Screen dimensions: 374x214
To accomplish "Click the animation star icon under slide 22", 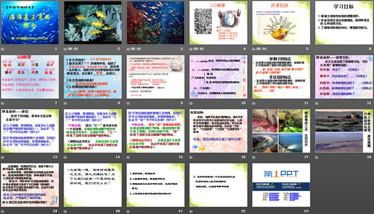I will click(x=191, y=211).
